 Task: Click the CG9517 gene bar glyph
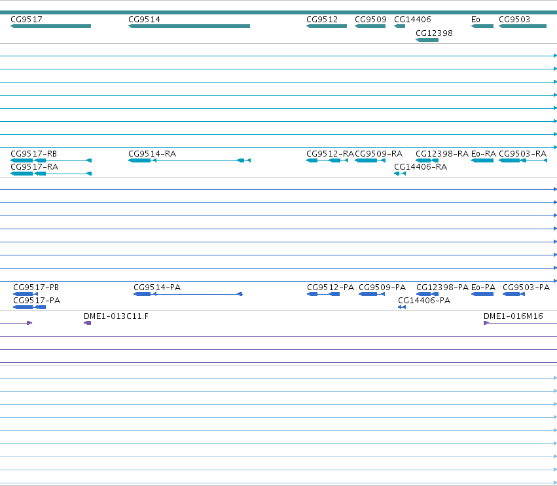(x=51, y=26)
